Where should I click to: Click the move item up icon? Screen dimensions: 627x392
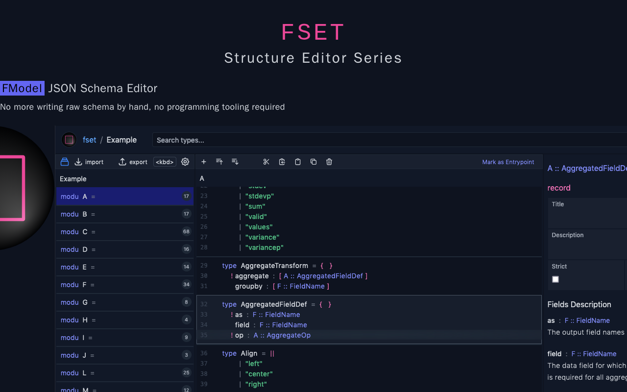219,162
